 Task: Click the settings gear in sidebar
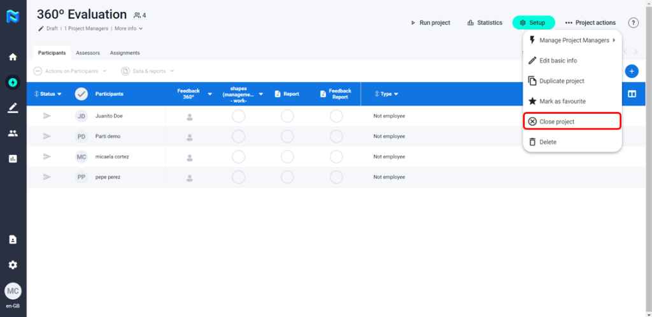pyautogui.click(x=13, y=265)
